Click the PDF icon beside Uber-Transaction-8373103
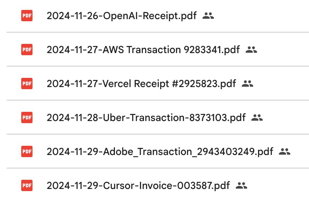Image resolution: width=309 pixels, height=201 pixels. 27,117
